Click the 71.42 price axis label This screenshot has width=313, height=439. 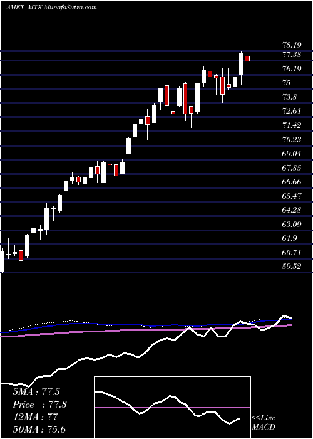[292, 125]
